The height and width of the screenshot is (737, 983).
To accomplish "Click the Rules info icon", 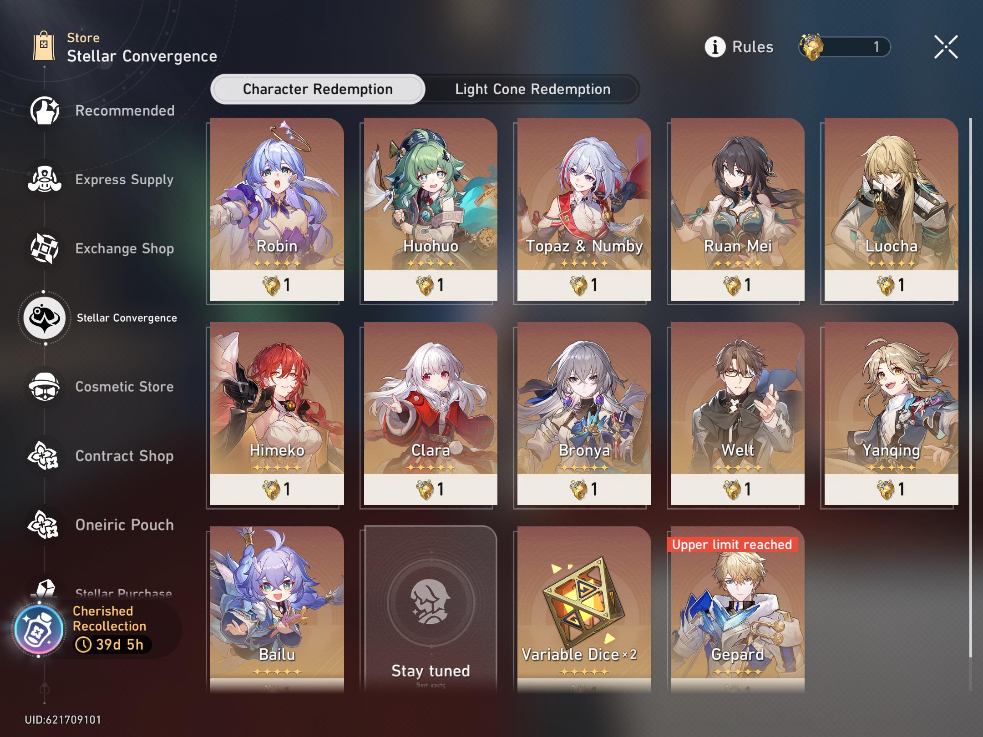I will [x=715, y=47].
